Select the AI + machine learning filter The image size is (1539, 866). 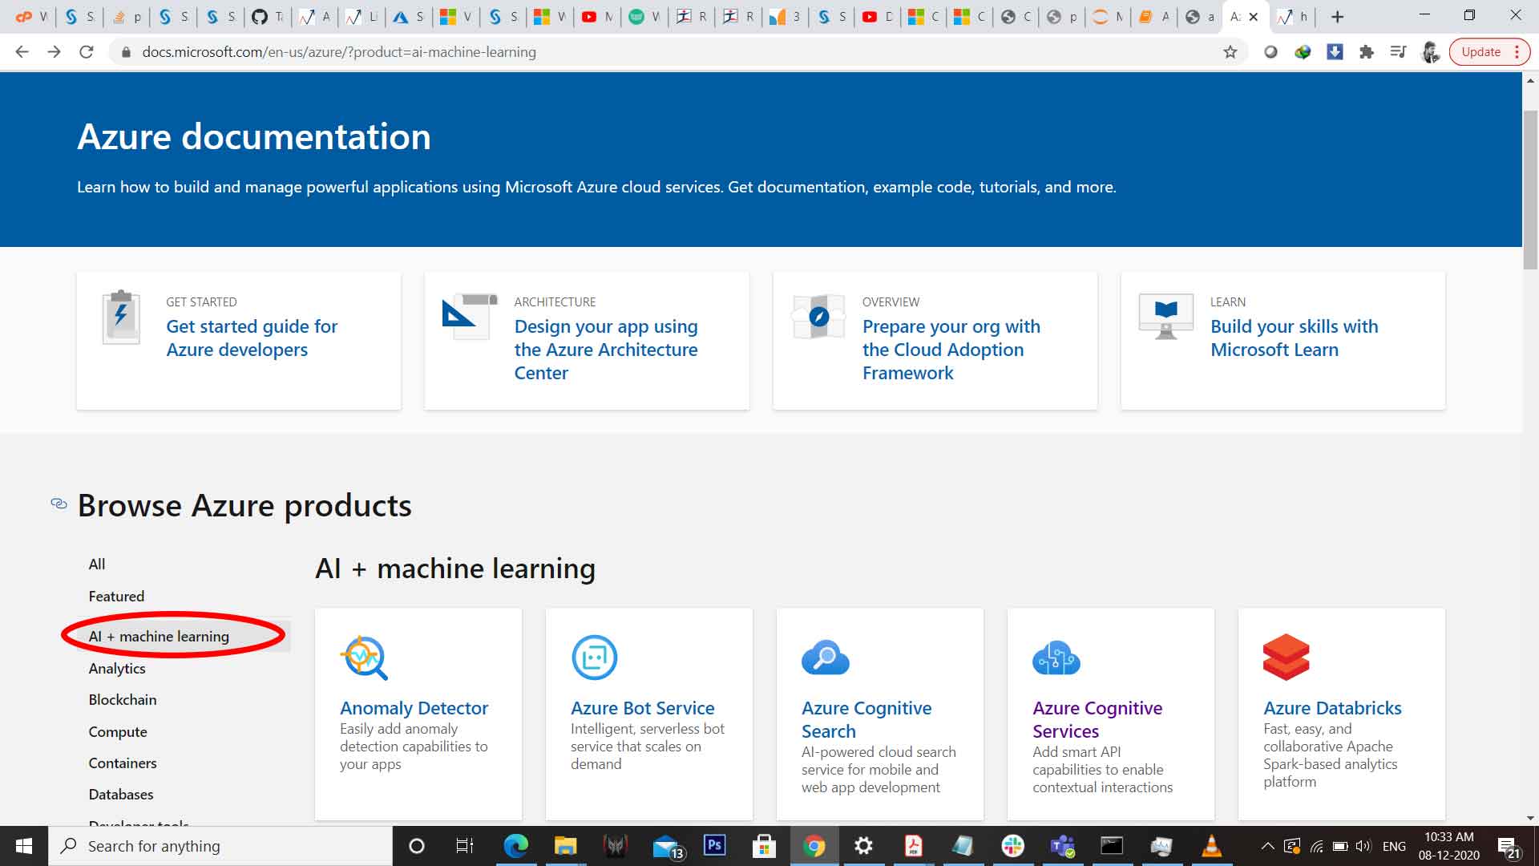pyautogui.click(x=159, y=637)
